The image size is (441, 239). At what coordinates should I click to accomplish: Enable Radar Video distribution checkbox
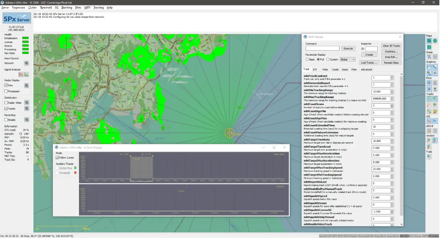6,103
